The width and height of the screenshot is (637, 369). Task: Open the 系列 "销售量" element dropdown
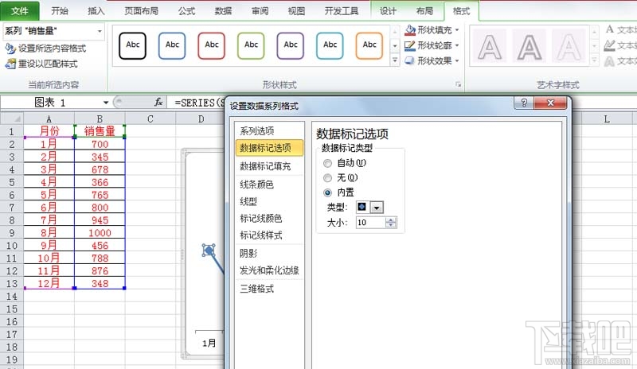click(x=100, y=31)
